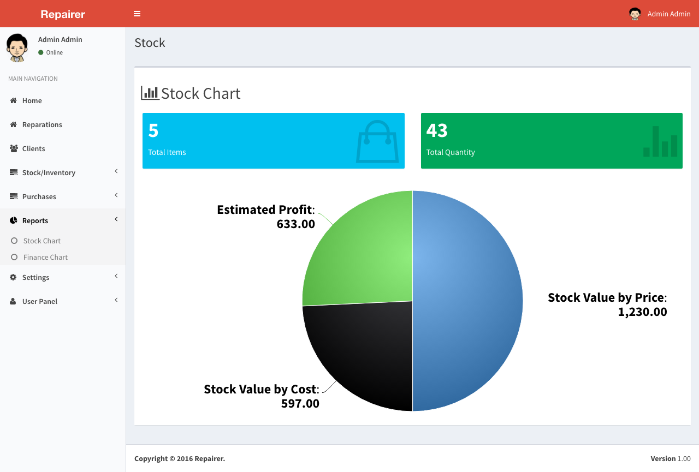Click the shopping bag icon on Total Items
This screenshot has height=472, width=699.
click(x=377, y=141)
